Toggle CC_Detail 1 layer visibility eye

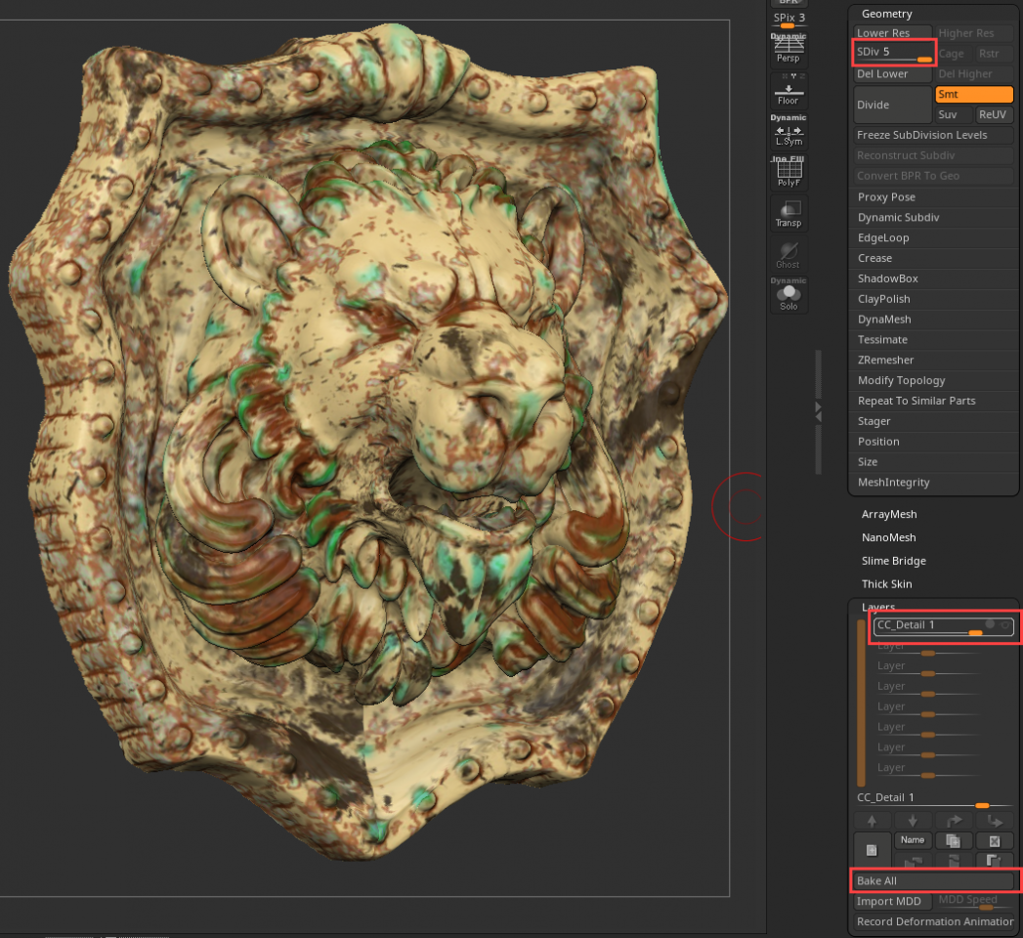[x=1003, y=624]
